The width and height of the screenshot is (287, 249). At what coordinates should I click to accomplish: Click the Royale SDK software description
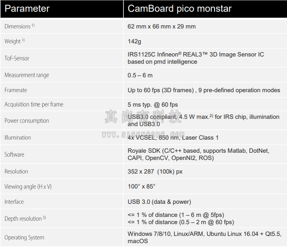coord(198,155)
